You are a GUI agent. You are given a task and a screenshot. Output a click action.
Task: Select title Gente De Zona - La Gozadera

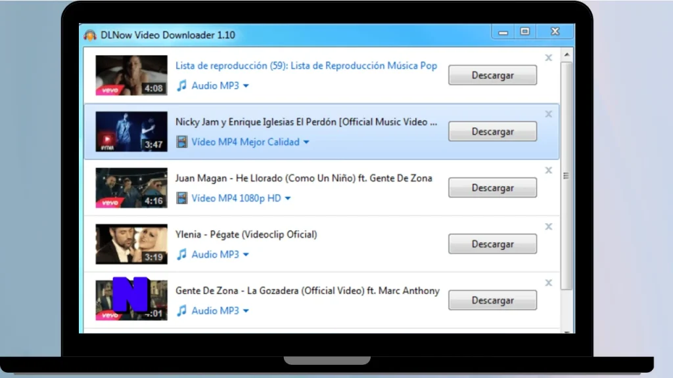click(308, 291)
